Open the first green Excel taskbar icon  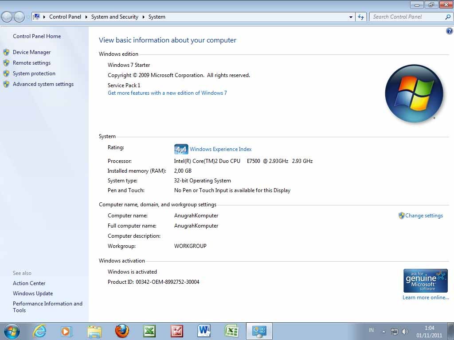(x=149, y=331)
